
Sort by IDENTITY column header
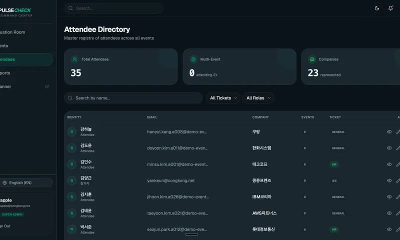coord(74,117)
